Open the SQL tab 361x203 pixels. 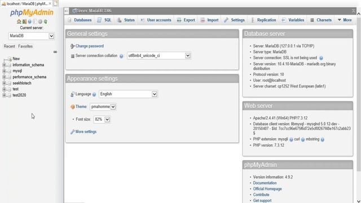point(105,20)
